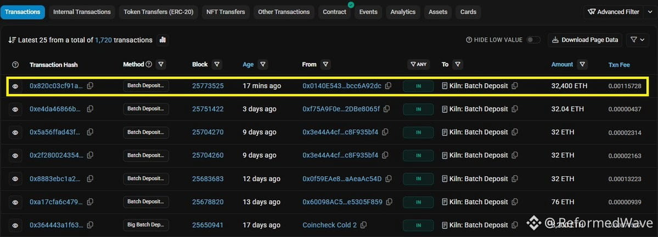658x237 pixels.
Task: Open Token Transfers (ERC-20) tab
Action: (x=158, y=11)
